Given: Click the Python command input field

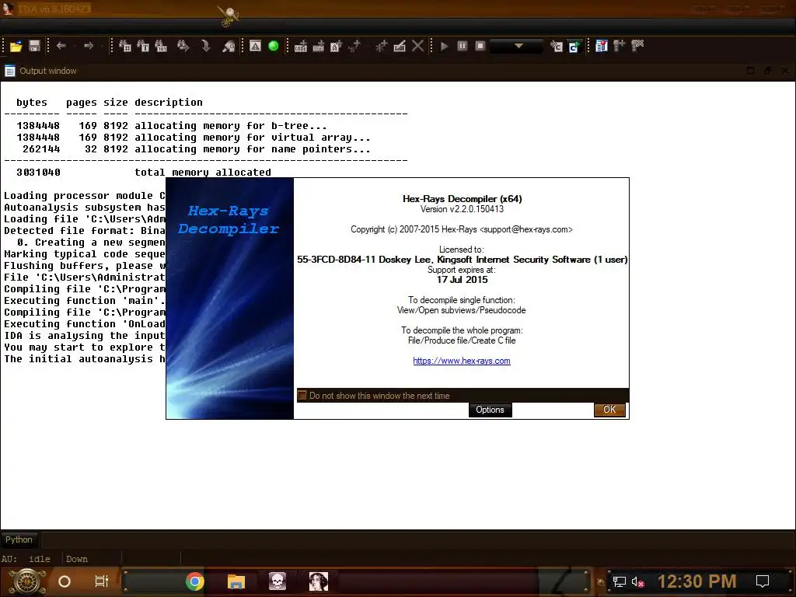Looking at the screenshot, I should 417,539.
